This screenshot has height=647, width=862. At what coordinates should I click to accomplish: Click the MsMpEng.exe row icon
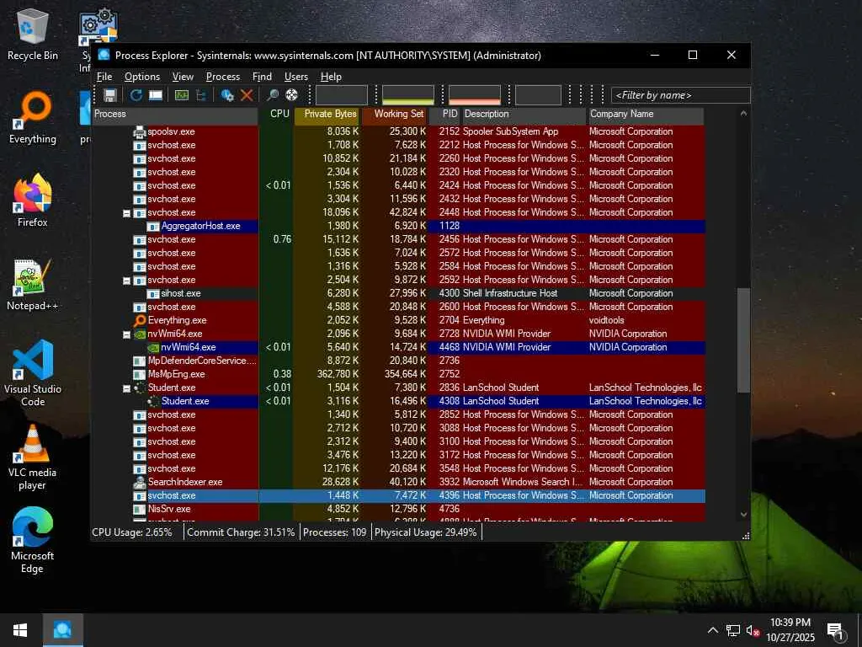[140, 374]
